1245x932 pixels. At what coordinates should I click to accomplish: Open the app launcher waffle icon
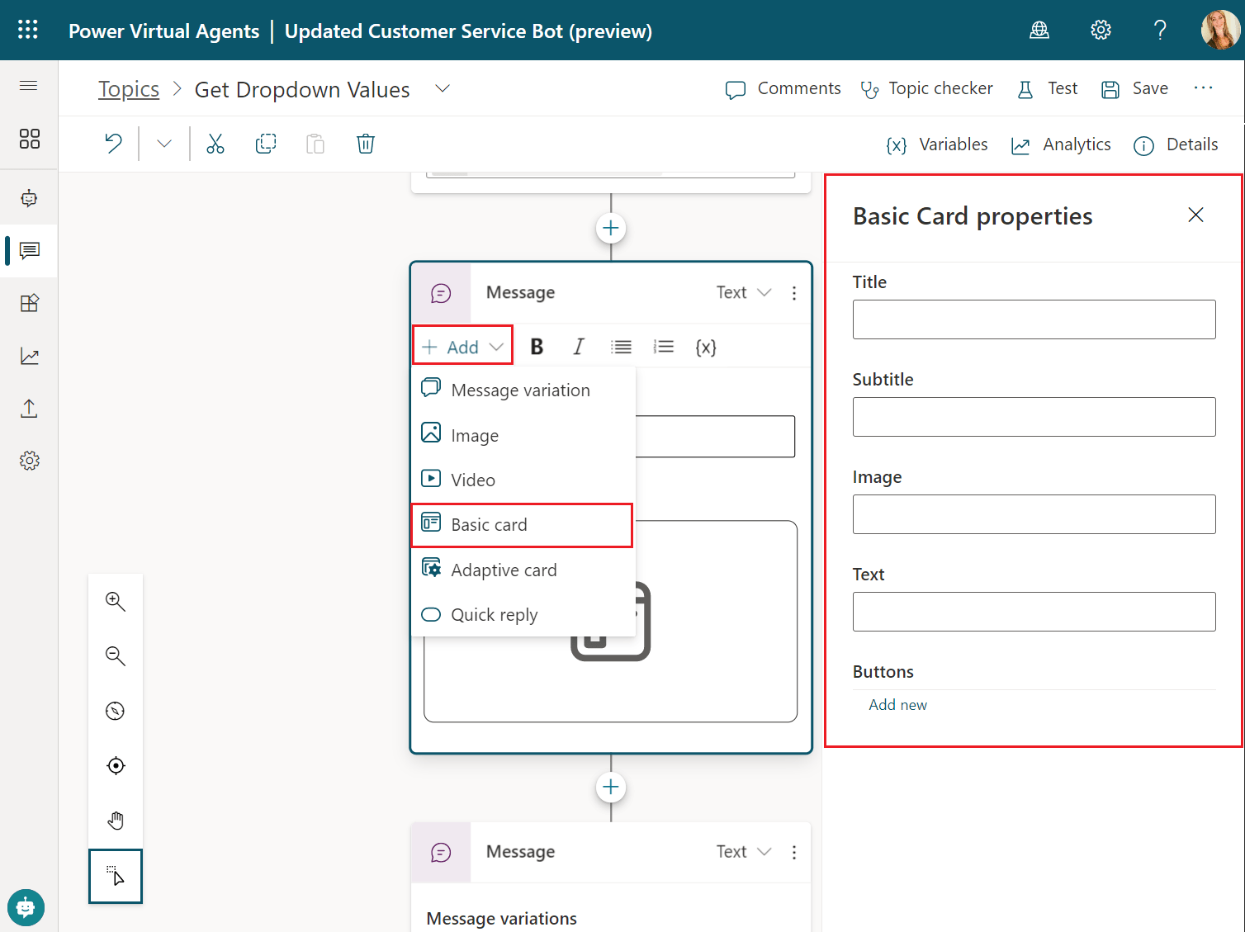point(28,30)
